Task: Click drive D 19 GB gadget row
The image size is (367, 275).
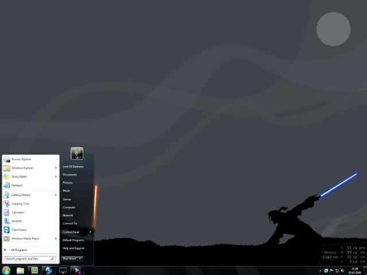Action: [353, 252]
